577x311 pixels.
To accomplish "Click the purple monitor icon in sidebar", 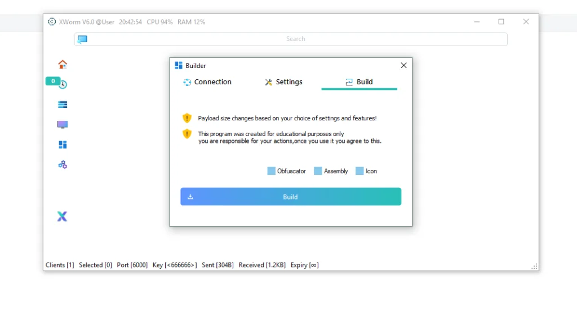I will [63, 124].
